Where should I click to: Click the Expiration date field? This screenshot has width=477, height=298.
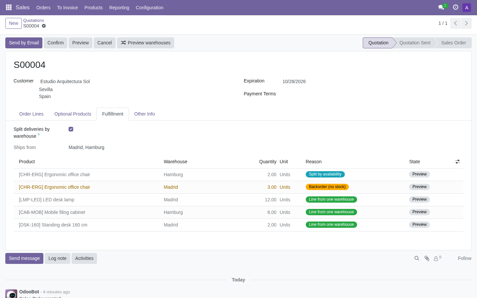(294, 81)
